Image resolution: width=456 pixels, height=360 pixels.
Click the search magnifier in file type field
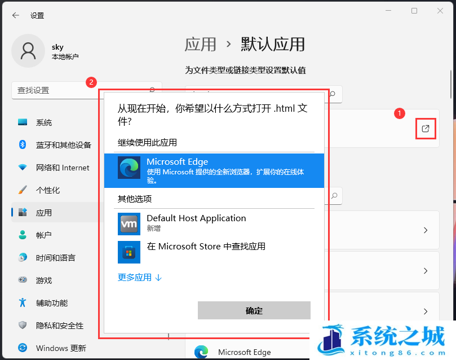click(333, 94)
